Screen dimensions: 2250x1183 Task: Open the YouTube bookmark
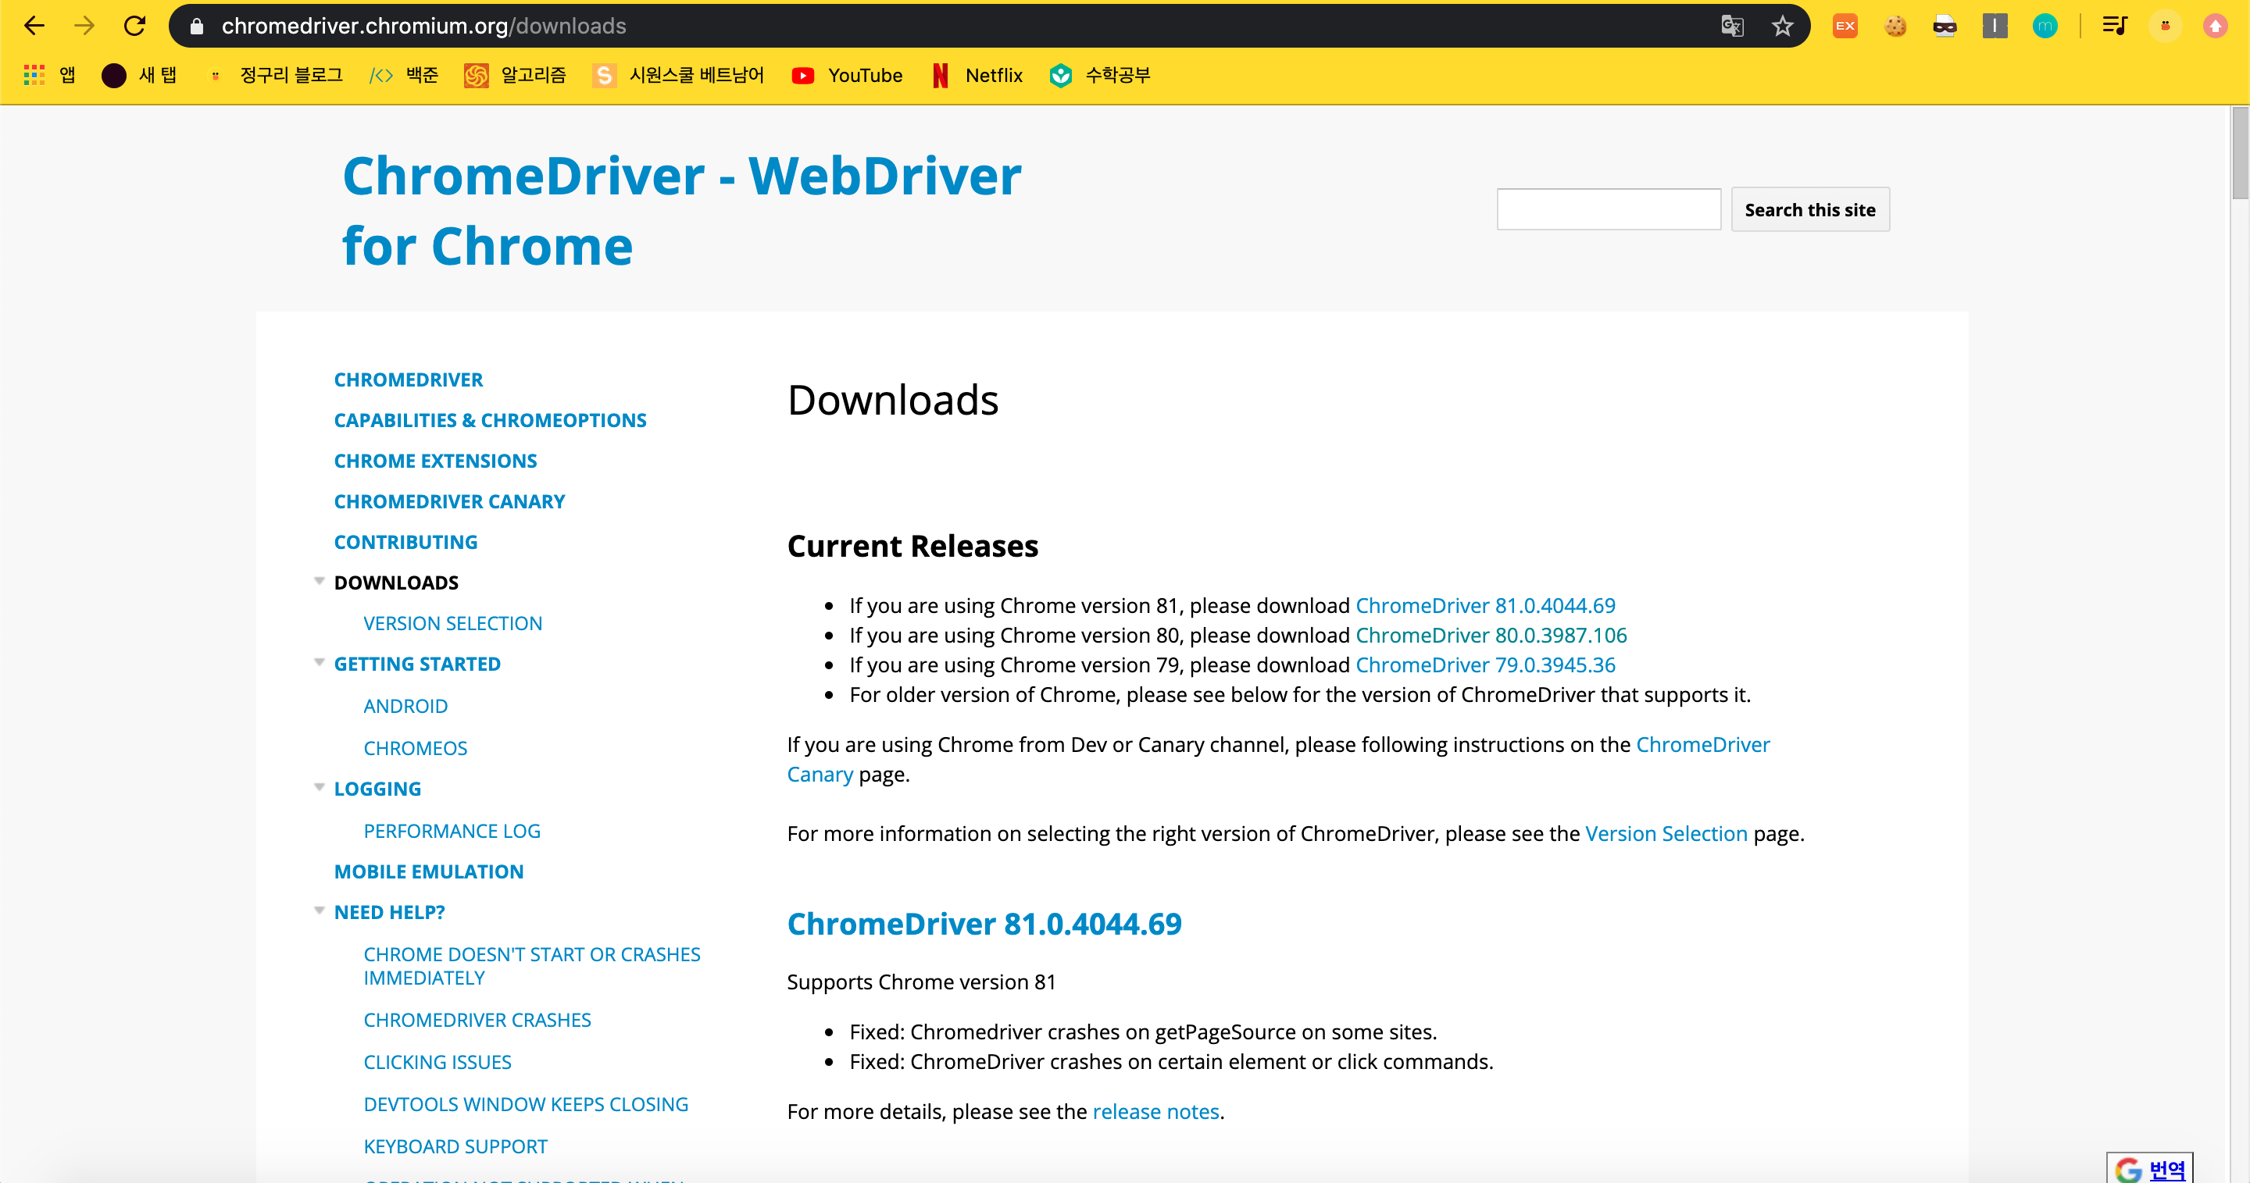[x=846, y=76]
